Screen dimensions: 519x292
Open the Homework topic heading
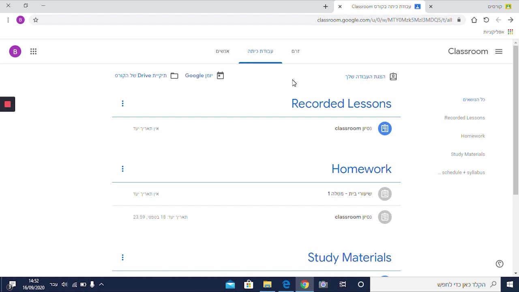click(x=361, y=169)
